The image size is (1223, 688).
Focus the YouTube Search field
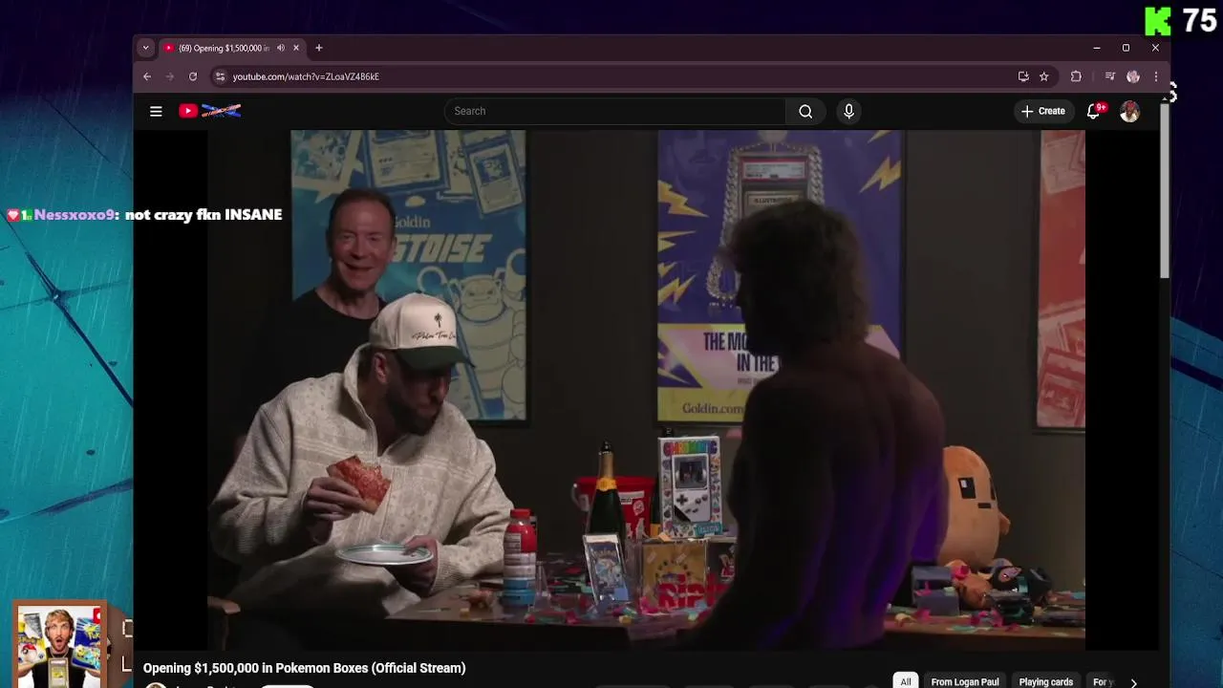point(614,111)
